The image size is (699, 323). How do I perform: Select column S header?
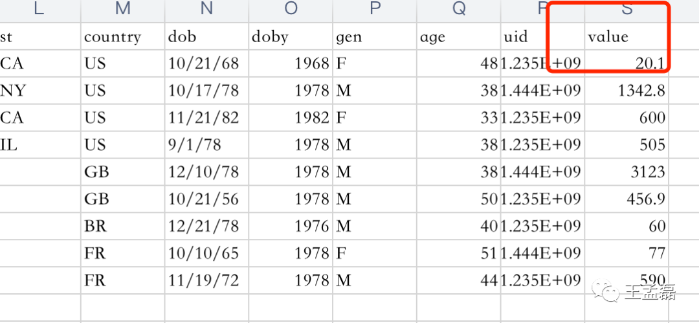pyautogui.click(x=627, y=11)
